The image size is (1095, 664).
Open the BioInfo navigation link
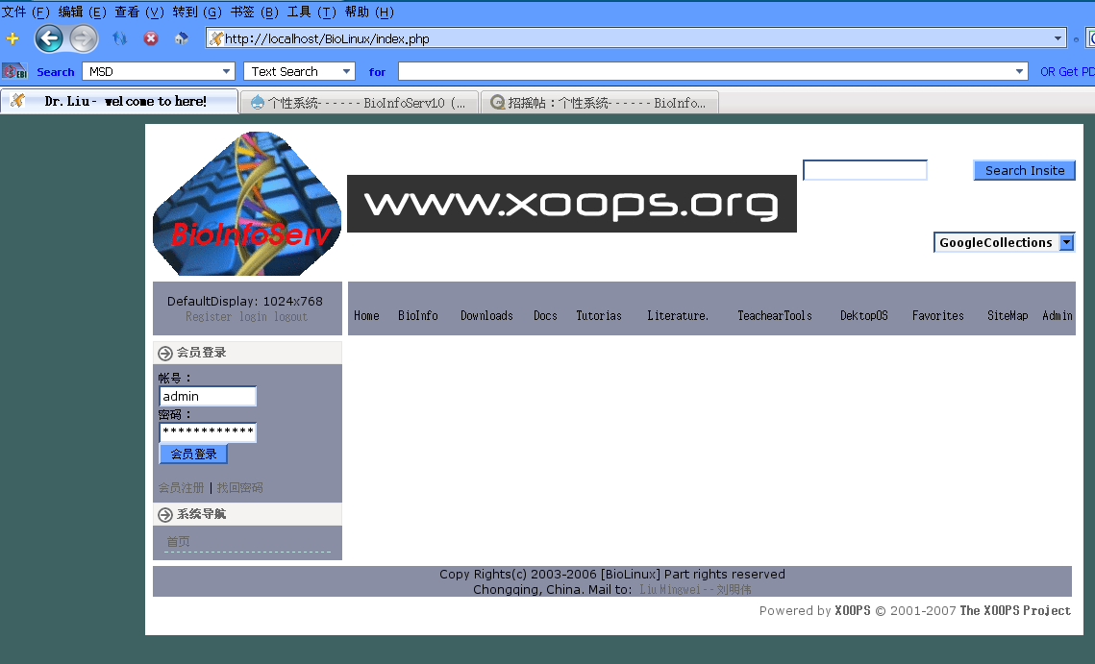pyautogui.click(x=418, y=315)
